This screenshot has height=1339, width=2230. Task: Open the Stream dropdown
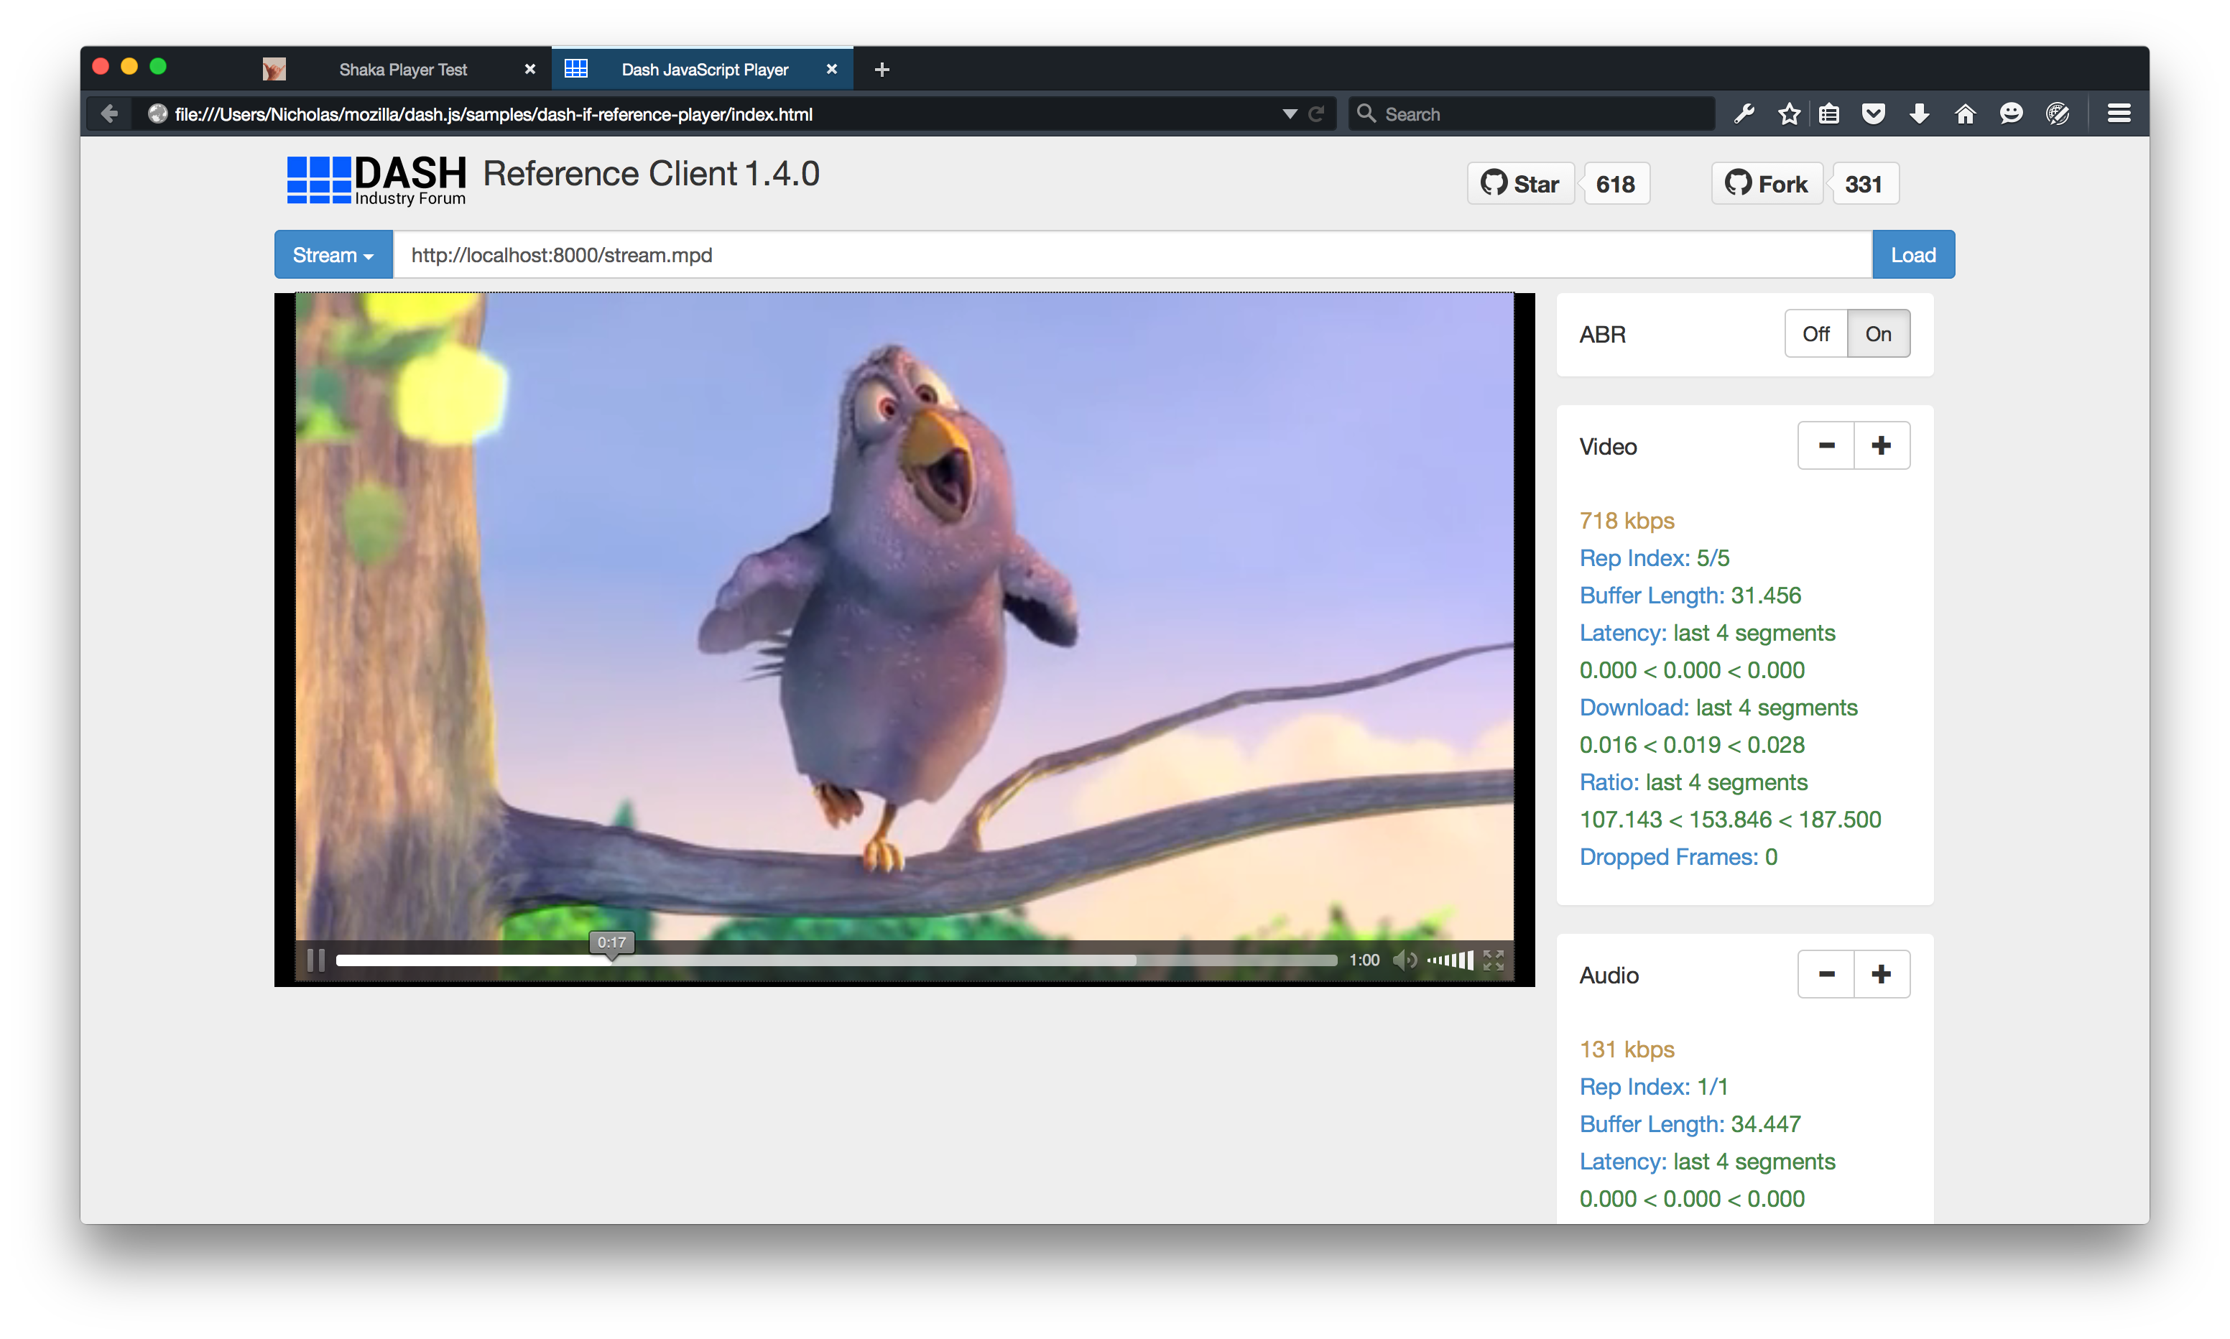(x=333, y=255)
